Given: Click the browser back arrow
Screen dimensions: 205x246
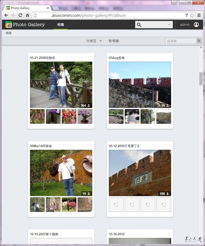Looking at the screenshot, I should tap(6, 15).
